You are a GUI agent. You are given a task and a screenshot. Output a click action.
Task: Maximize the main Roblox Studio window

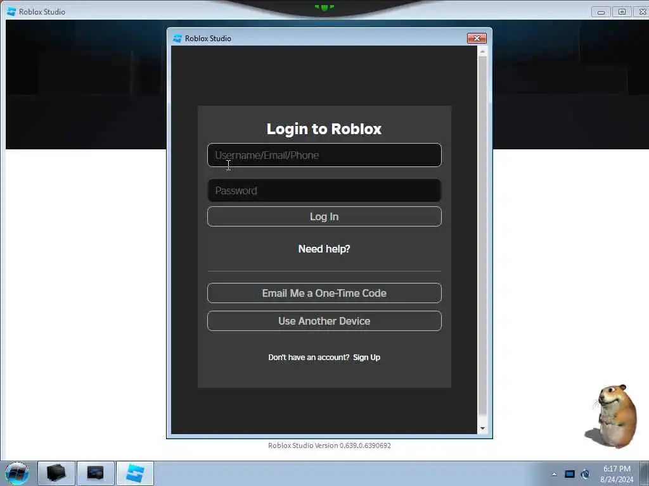coord(622,12)
